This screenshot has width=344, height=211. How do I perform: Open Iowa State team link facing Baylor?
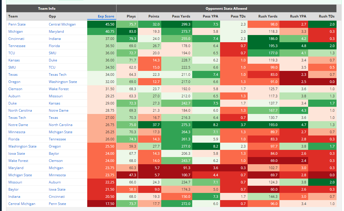click(x=17, y=154)
